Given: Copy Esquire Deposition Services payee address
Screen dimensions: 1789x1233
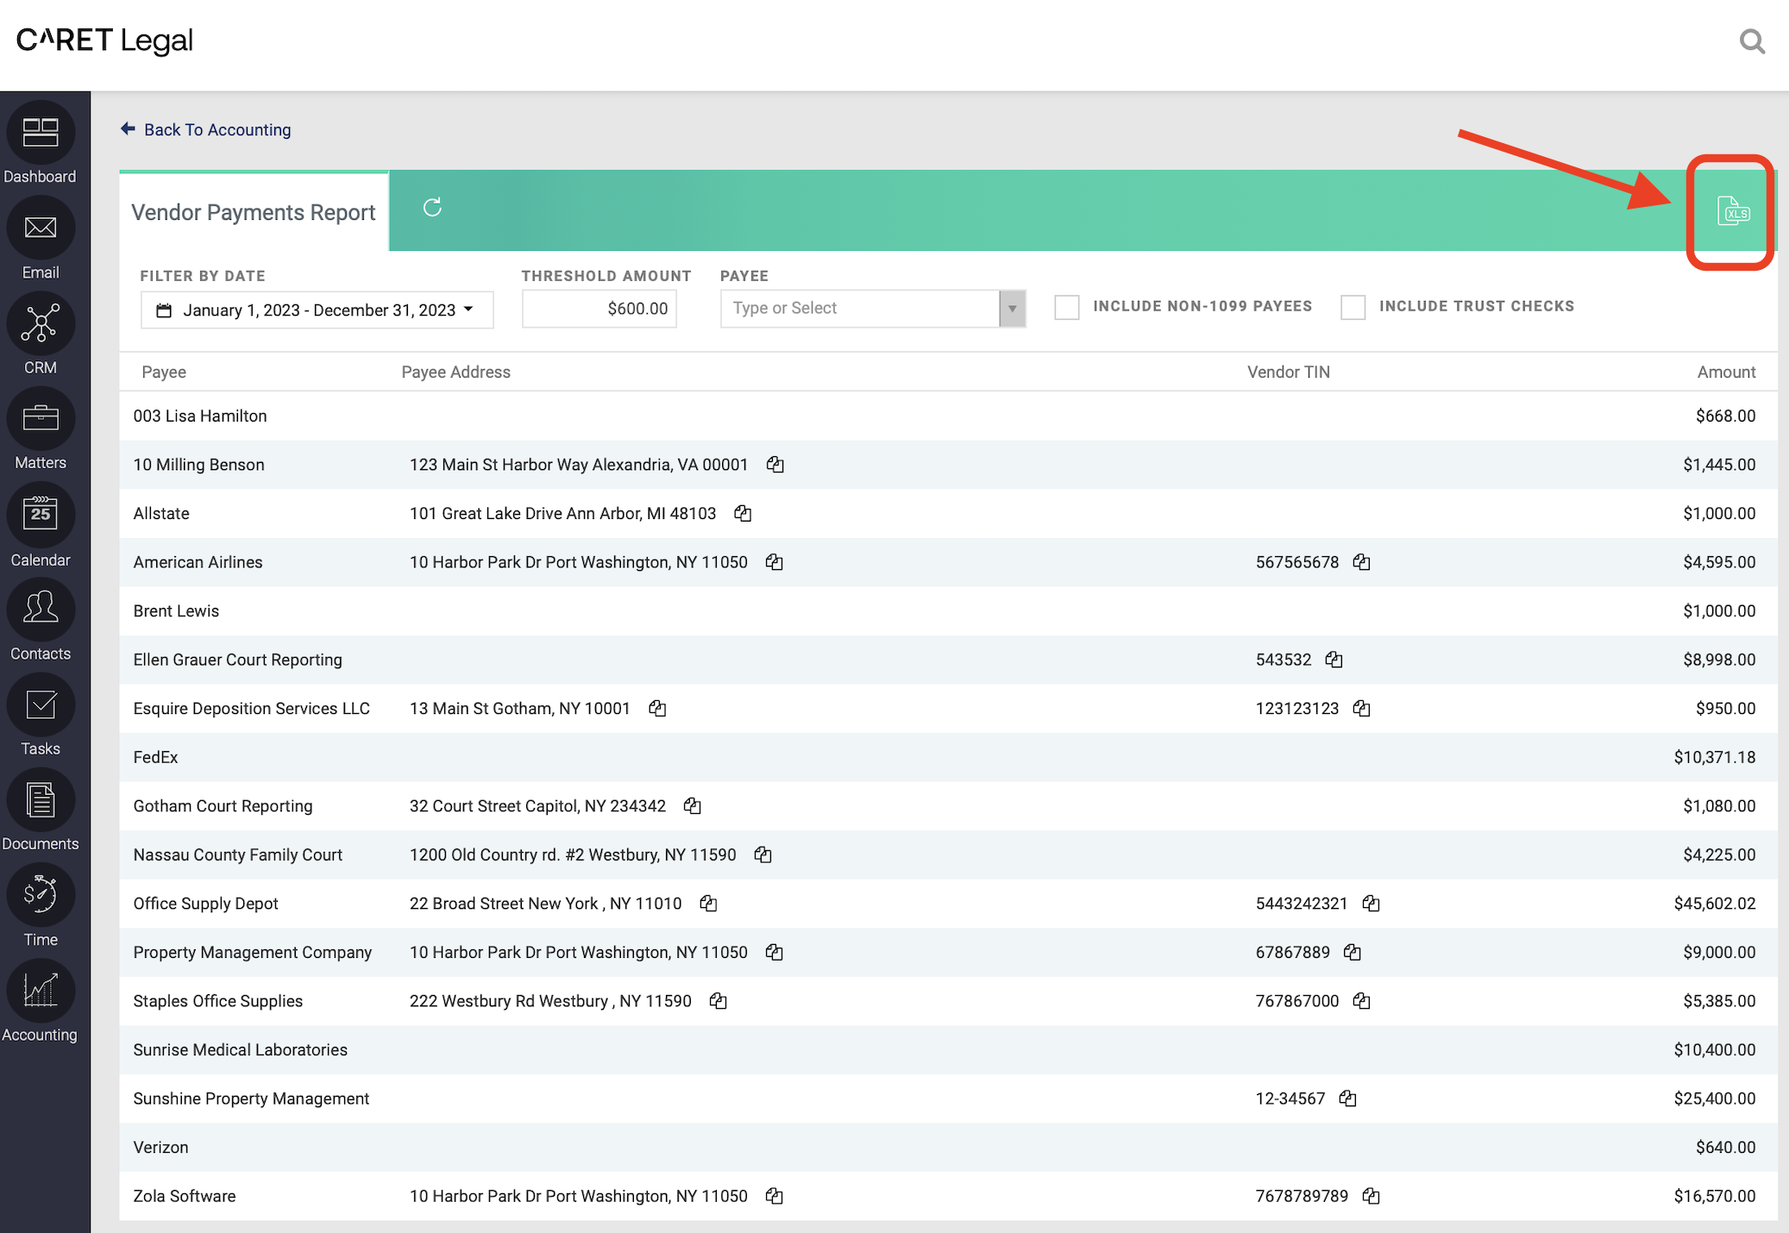Looking at the screenshot, I should (657, 708).
